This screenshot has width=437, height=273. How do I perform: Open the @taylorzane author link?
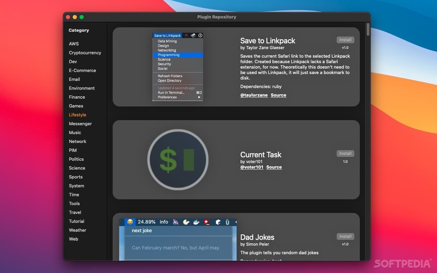(x=254, y=95)
